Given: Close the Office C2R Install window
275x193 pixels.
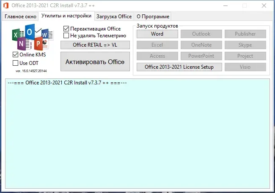Looking at the screenshot, I should (264, 6).
